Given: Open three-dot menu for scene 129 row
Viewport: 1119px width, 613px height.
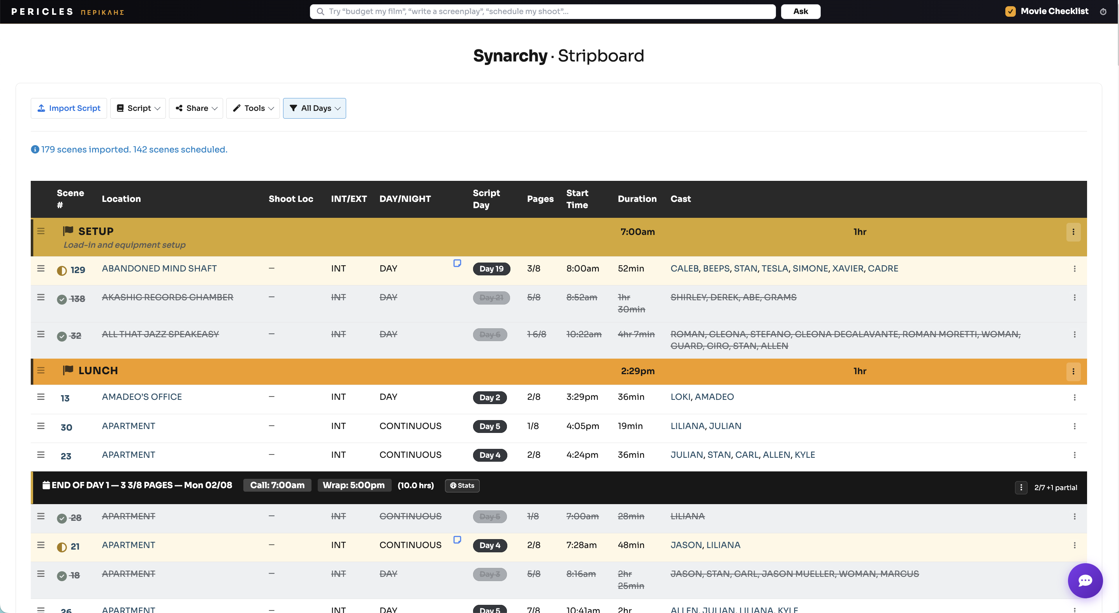Looking at the screenshot, I should tap(1074, 269).
